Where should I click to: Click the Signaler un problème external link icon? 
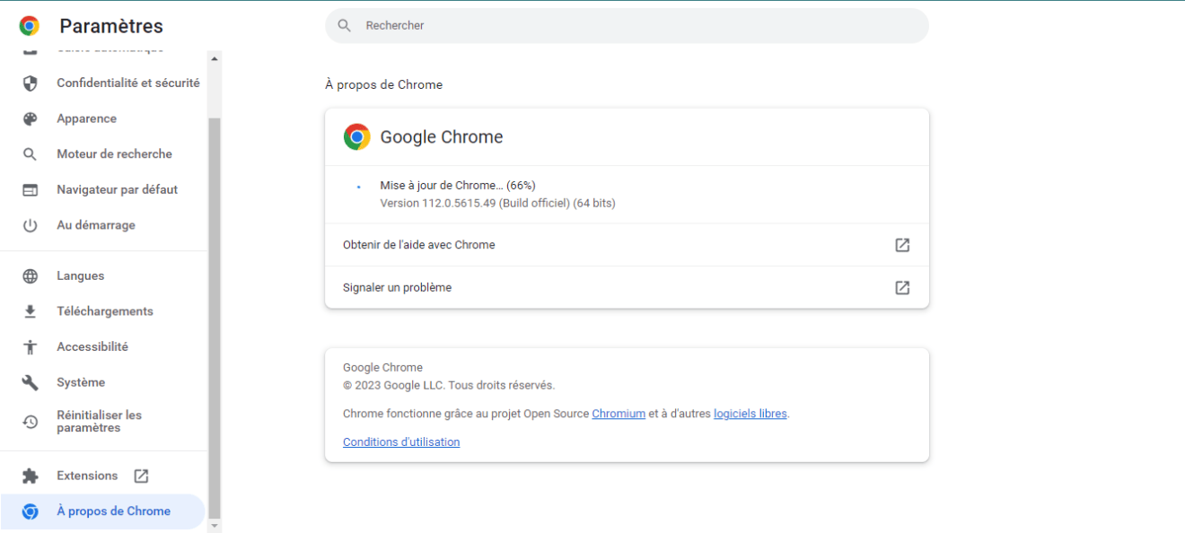(x=901, y=287)
